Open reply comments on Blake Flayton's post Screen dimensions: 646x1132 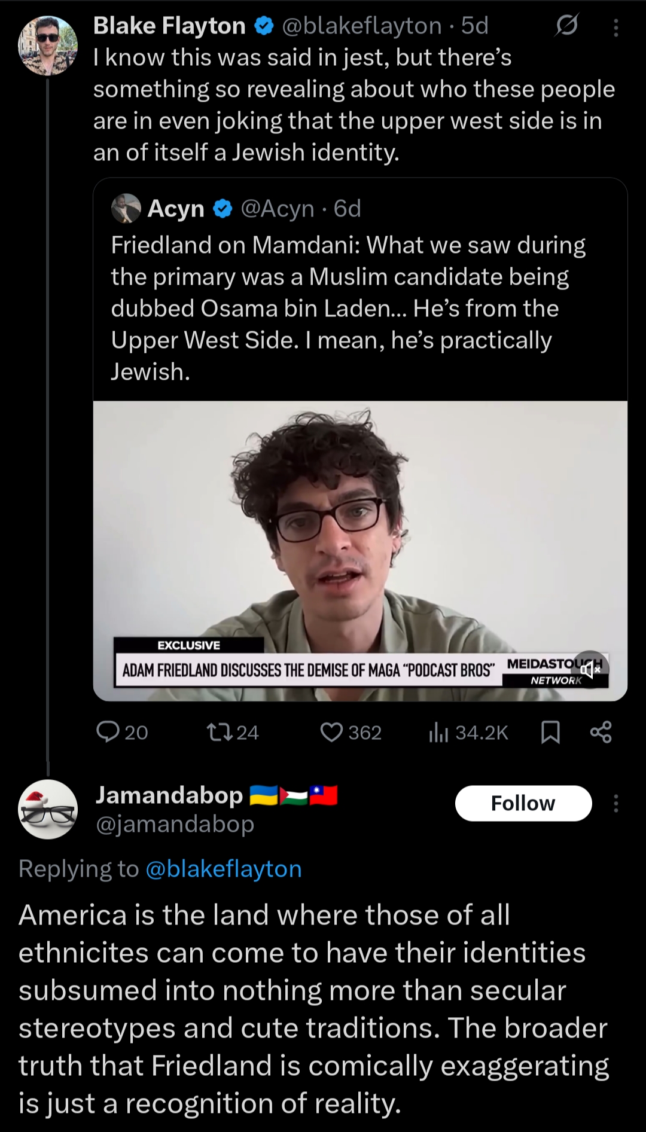(109, 732)
